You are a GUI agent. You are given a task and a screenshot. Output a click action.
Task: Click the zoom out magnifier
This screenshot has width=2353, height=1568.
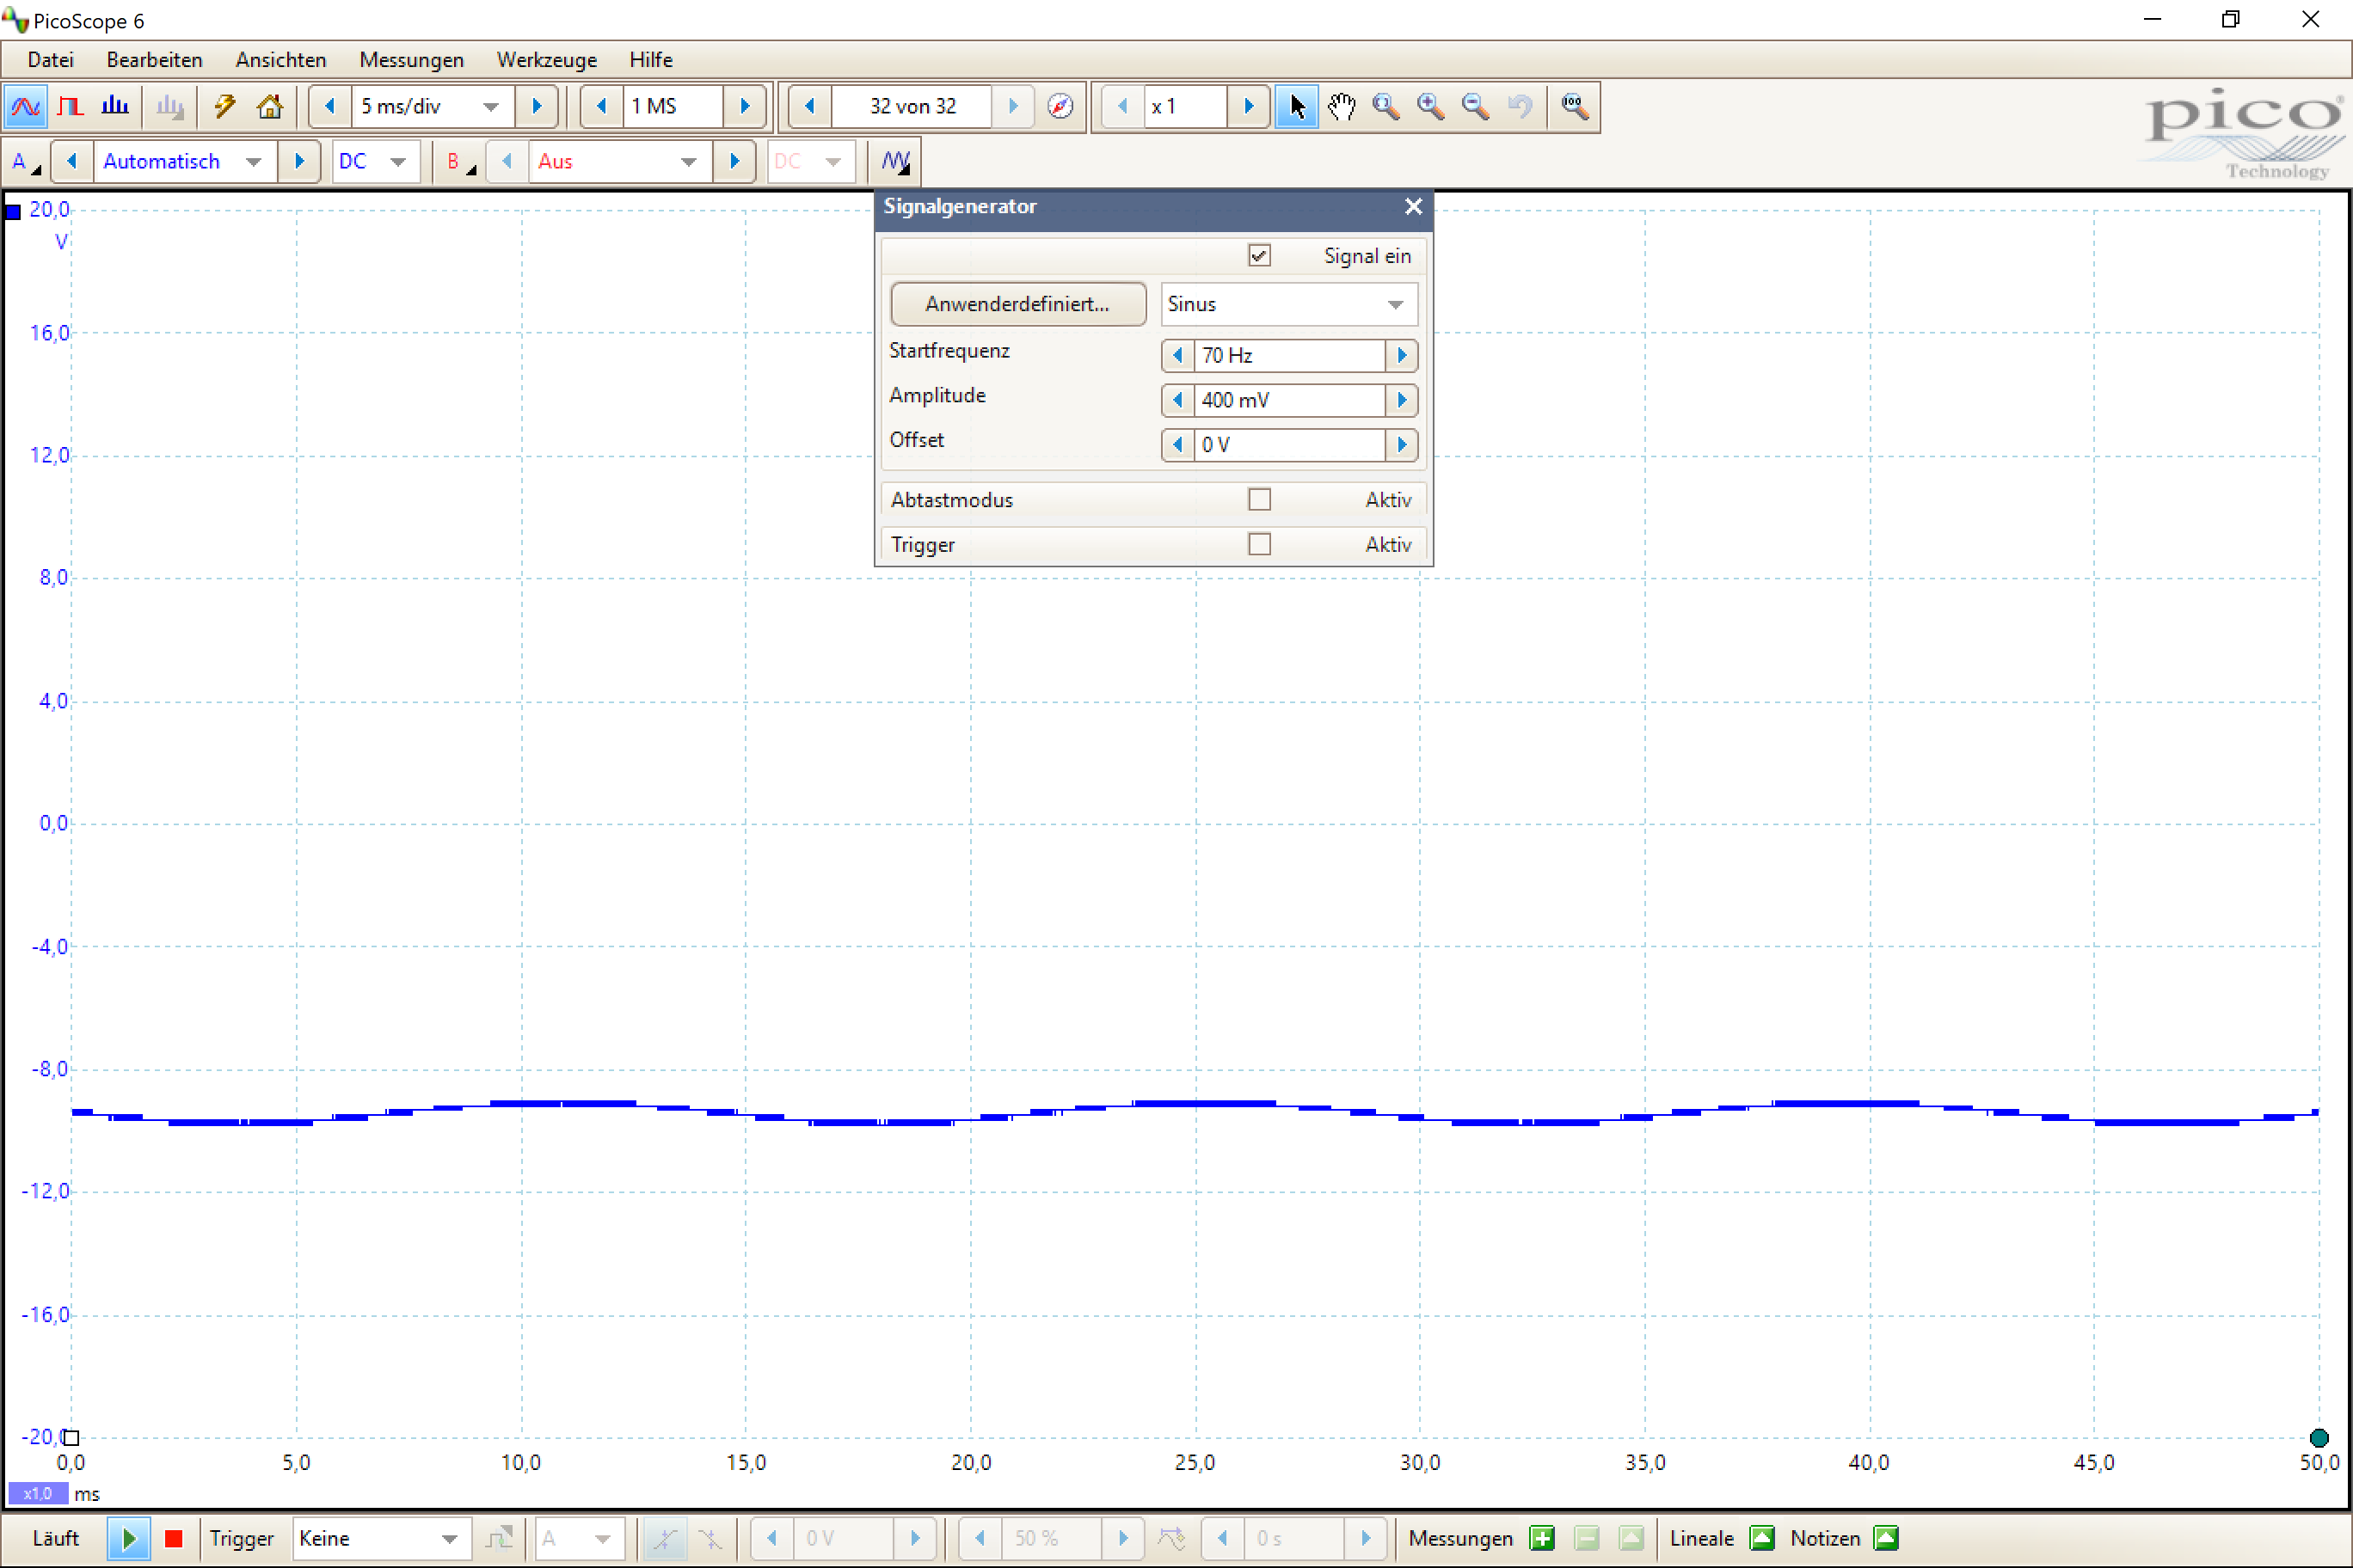coord(1475,106)
